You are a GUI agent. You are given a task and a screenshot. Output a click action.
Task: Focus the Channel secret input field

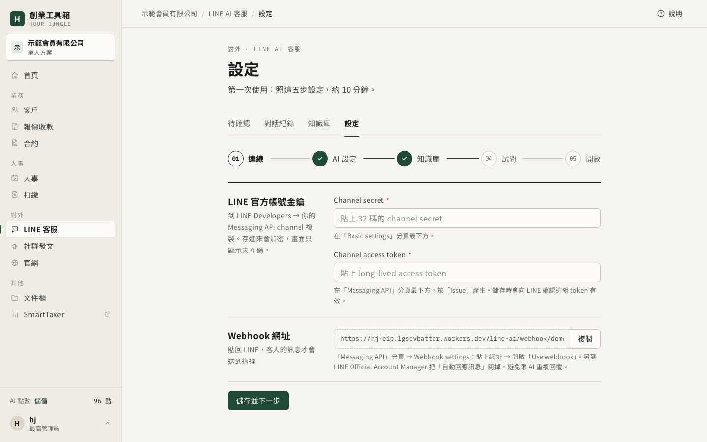467,218
